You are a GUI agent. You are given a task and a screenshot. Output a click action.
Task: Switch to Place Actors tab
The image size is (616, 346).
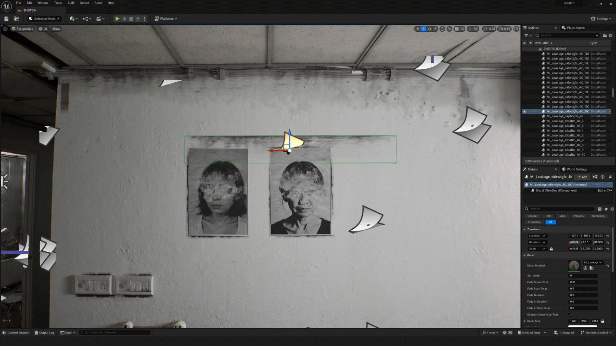pyautogui.click(x=574, y=27)
